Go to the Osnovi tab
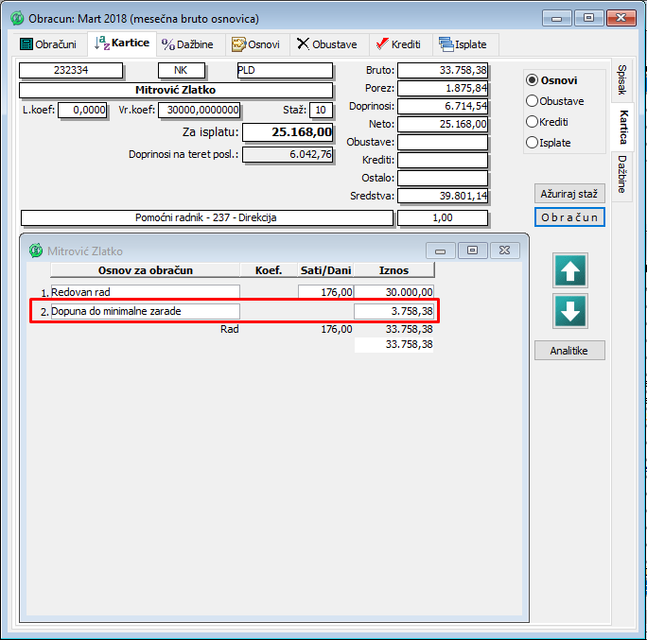Viewport: 647px width, 640px height. coord(256,44)
